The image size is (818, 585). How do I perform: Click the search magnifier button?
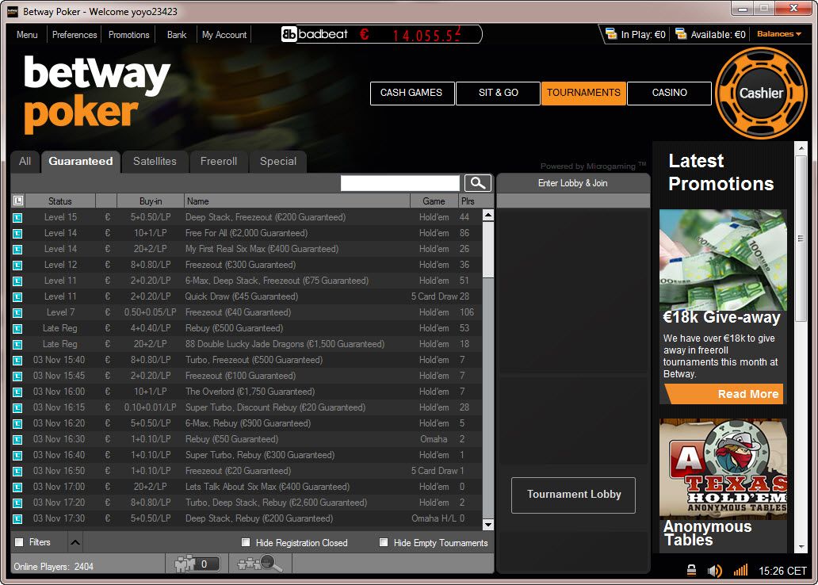pos(477,182)
